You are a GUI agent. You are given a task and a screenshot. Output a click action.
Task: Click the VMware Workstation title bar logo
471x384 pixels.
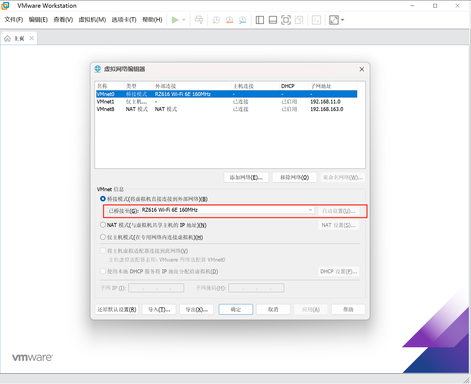[x=5, y=6]
